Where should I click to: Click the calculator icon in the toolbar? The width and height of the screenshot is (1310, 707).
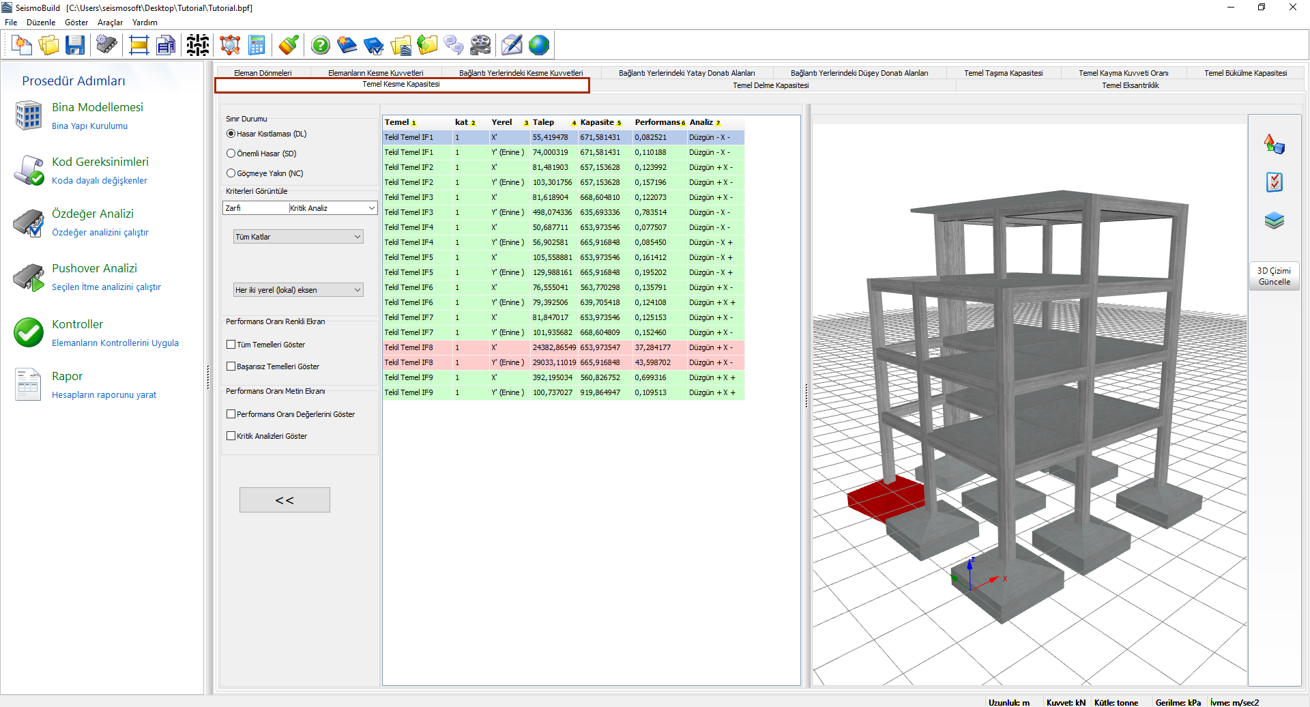(257, 46)
